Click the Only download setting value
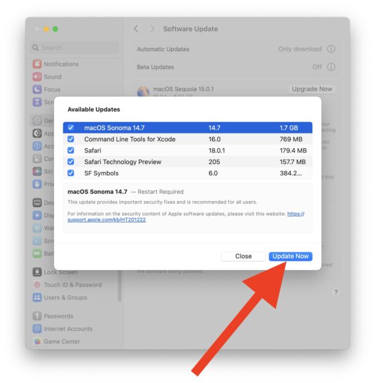This screenshot has height=383, width=375. (x=300, y=49)
